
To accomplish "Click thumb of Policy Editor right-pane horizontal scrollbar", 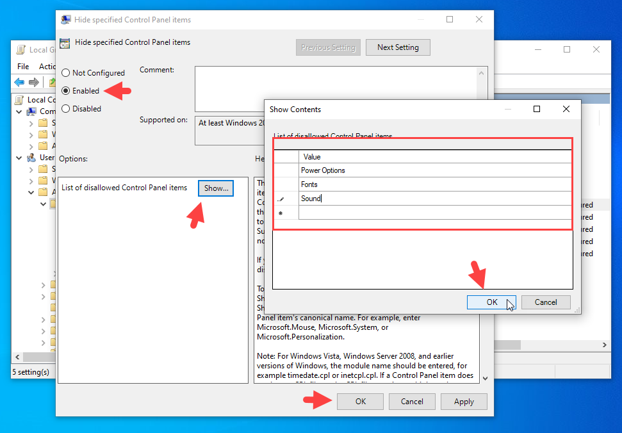I will [x=507, y=345].
